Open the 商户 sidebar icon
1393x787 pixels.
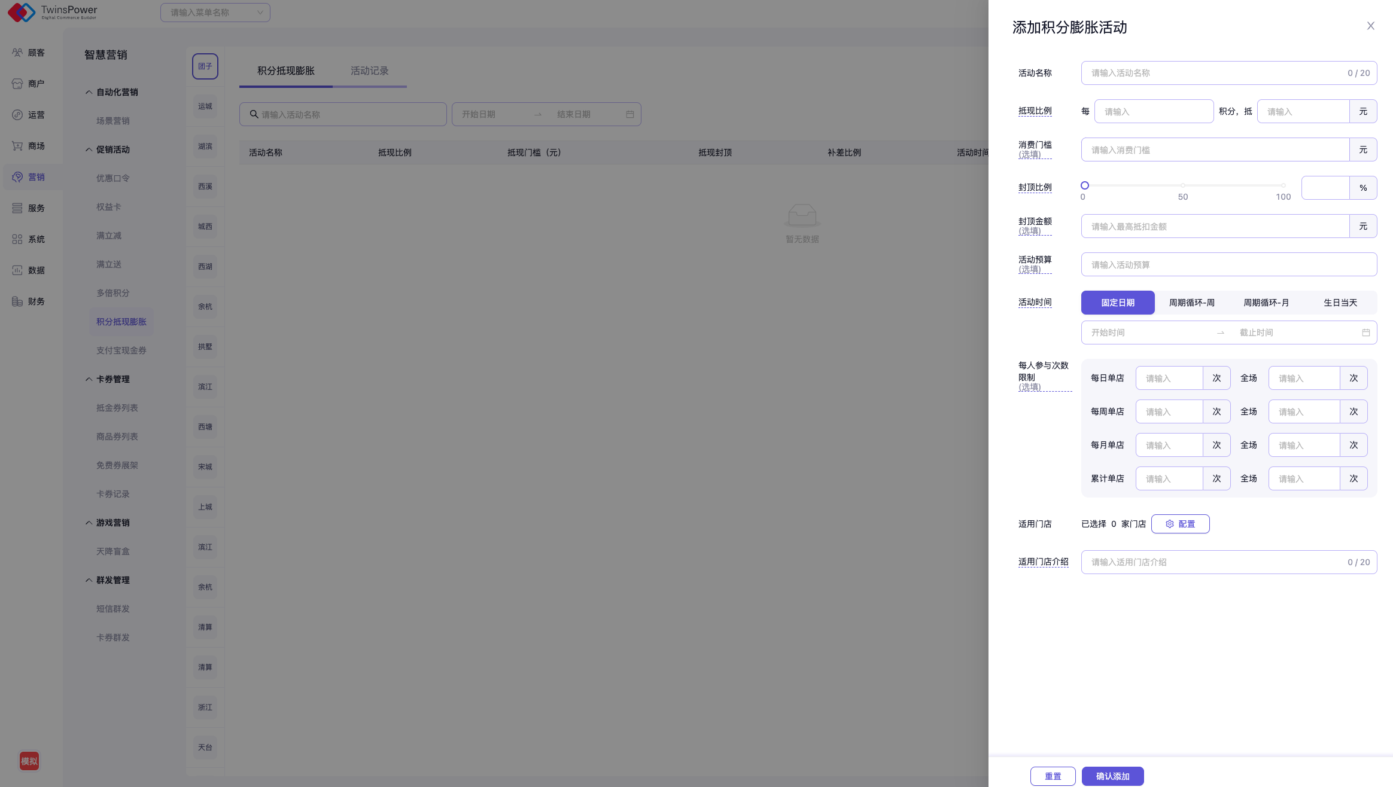[x=17, y=84]
